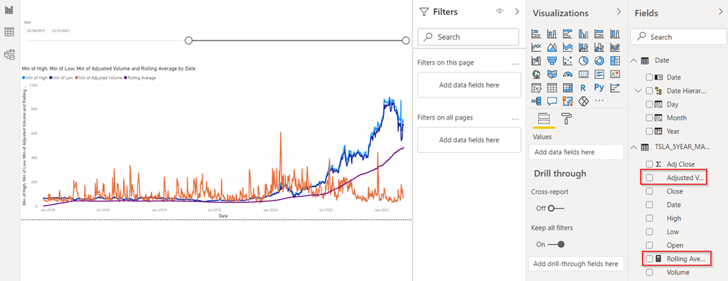Collapse the Filters pane chevron
This screenshot has width=728, height=281.
click(x=518, y=12)
